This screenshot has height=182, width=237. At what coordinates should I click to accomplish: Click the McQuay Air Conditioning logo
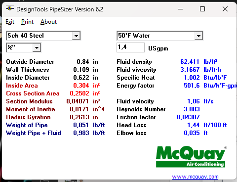(191, 157)
